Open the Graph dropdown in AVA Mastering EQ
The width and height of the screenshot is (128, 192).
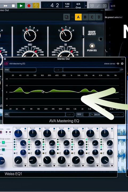[x=118, y=115]
